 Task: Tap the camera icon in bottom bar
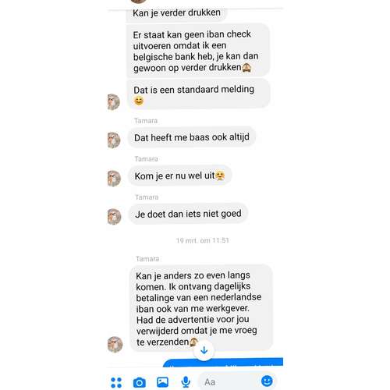pyautogui.click(x=140, y=382)
